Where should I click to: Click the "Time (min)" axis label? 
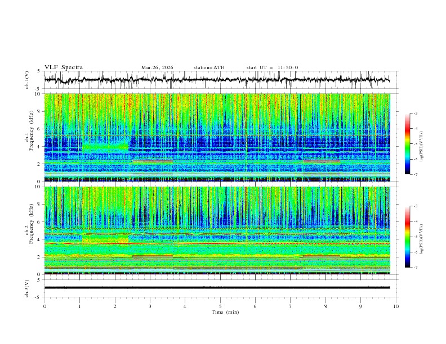pos(225,312)
